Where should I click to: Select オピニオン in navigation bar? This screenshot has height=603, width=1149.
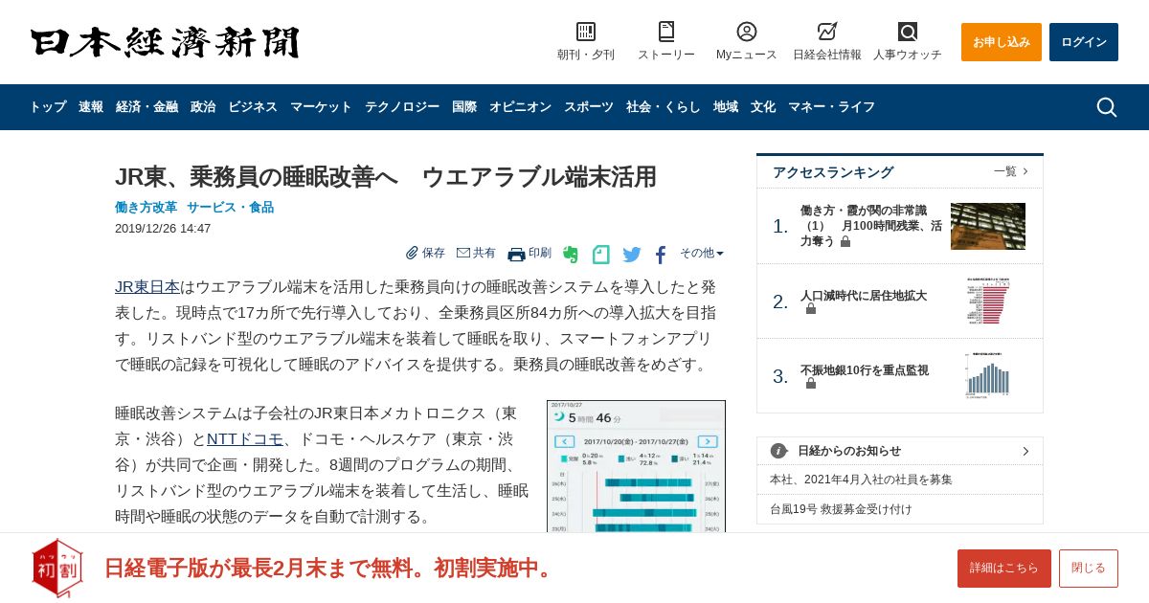[x=520, y=107]
